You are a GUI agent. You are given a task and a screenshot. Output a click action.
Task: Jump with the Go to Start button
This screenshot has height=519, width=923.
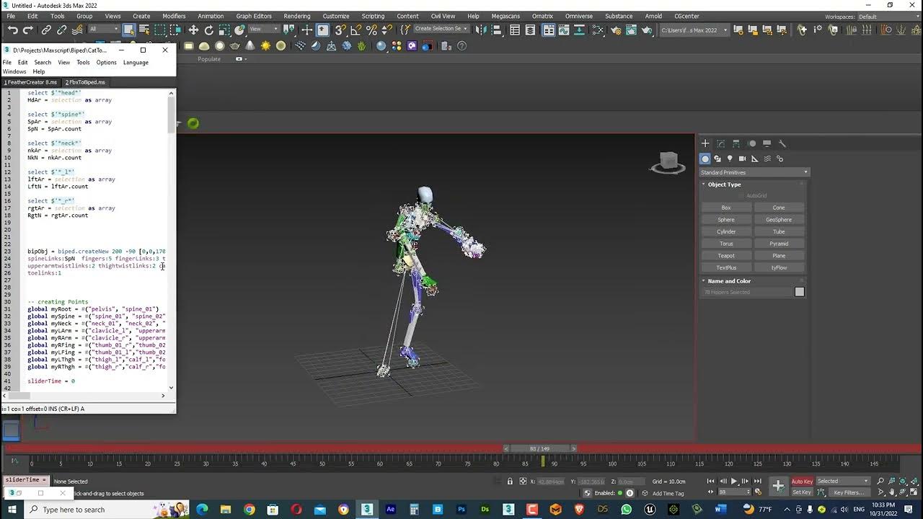[x=710, y=481]
